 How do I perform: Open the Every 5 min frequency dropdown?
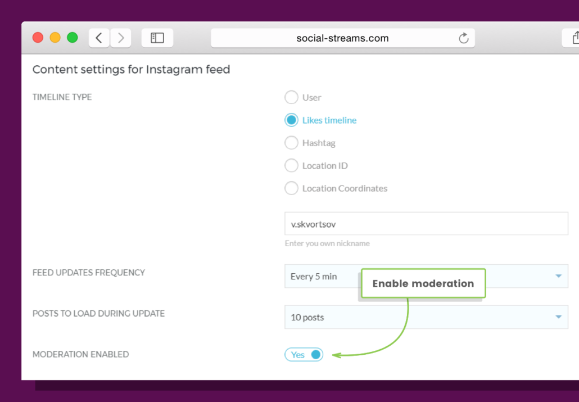pos(426,276)
